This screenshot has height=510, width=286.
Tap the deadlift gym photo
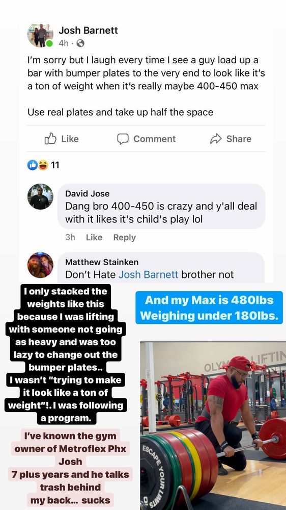(213, 426)
